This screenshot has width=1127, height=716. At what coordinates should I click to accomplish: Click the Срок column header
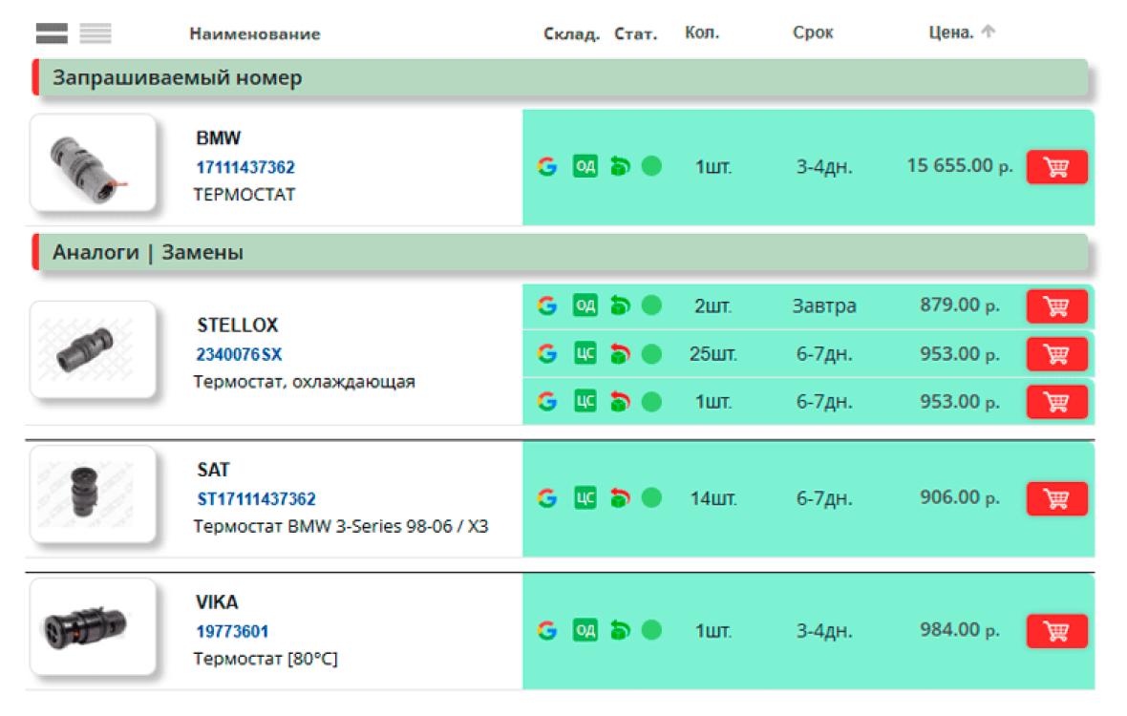813,32
